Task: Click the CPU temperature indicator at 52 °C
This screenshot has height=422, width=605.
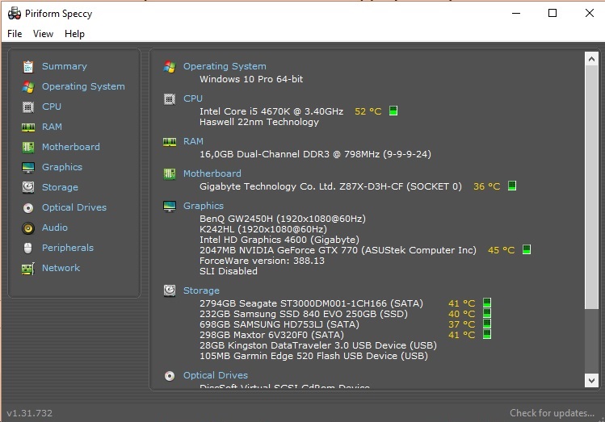Action: tap(393, 111)
